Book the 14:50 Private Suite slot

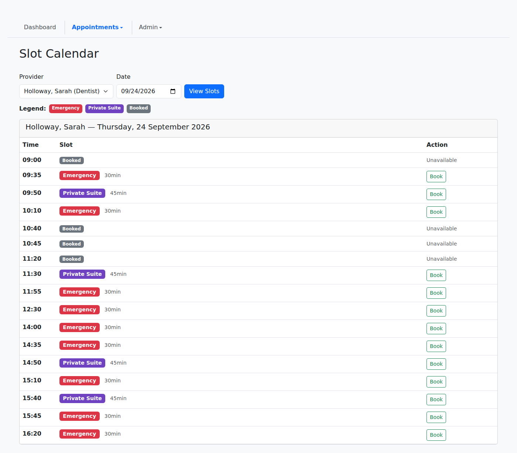[436, 364]
